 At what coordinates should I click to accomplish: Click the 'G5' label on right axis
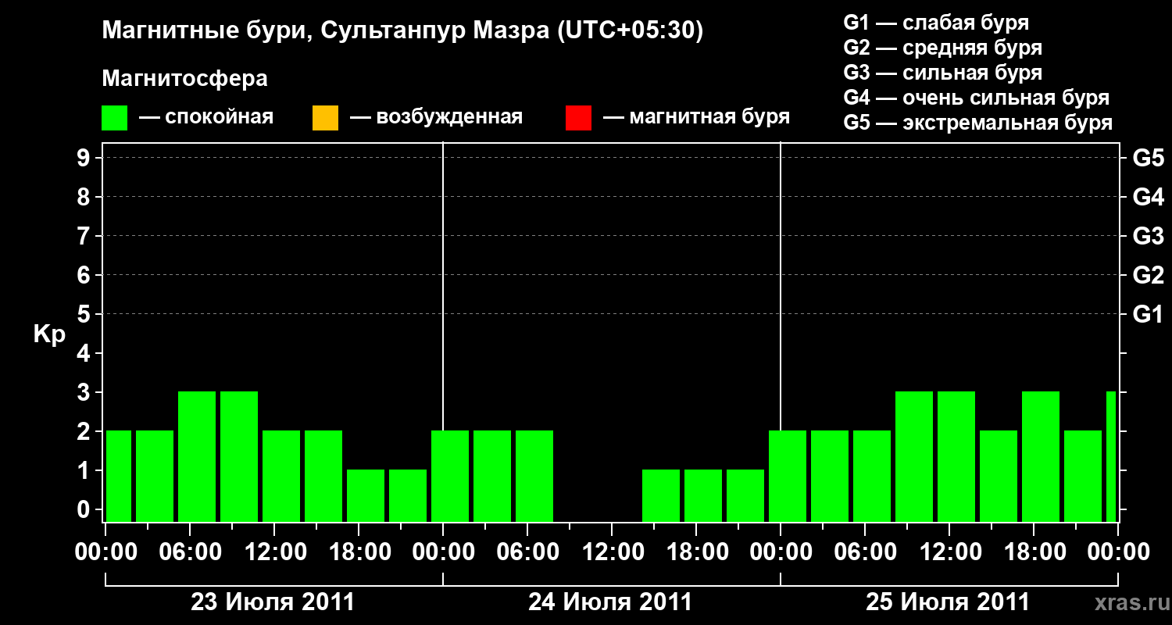(1149, 158)
